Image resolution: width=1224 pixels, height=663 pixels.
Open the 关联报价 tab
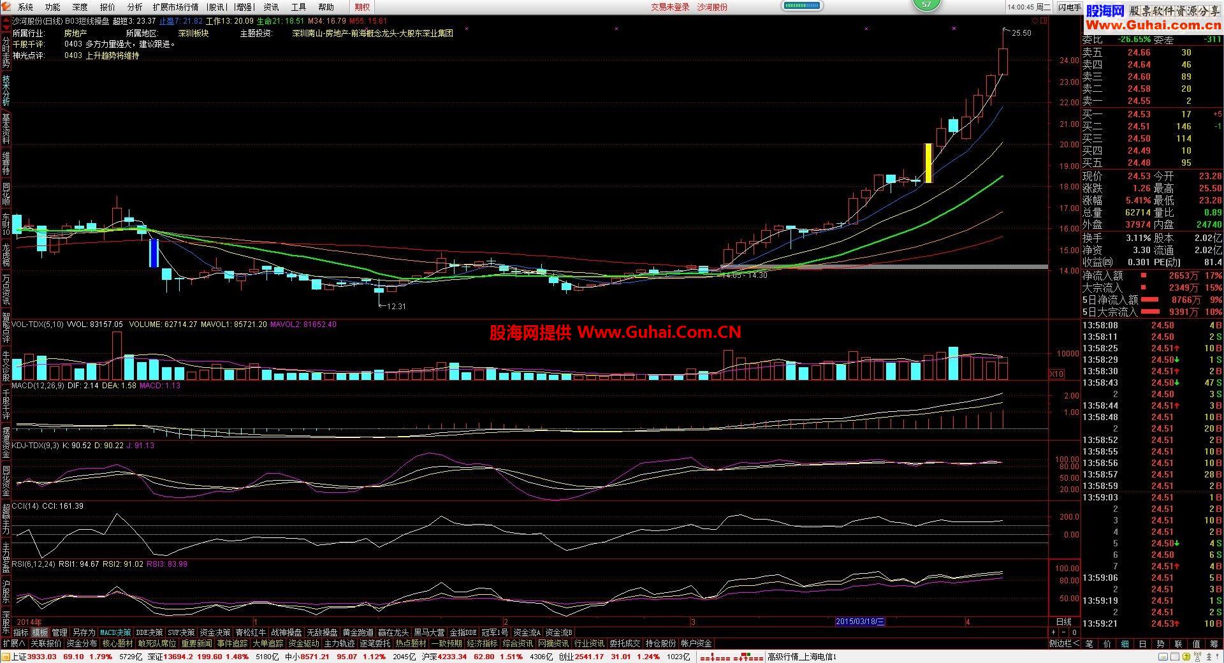point(46,644)
